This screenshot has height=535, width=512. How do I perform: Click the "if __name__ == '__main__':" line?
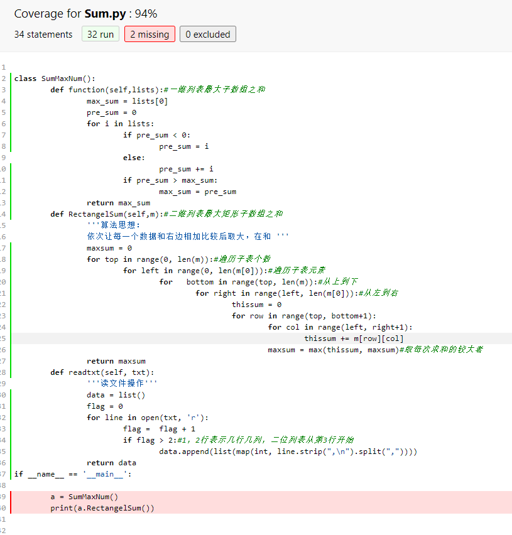click(x=73, y=474)
